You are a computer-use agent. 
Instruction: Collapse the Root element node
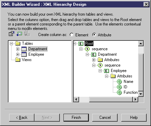[x=75, y=43]
